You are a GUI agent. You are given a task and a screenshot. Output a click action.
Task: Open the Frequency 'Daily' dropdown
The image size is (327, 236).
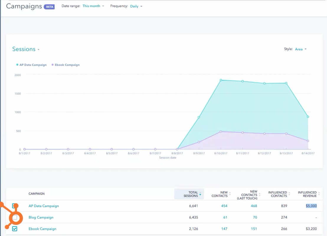pyautogui.click(x=136, y=6)
